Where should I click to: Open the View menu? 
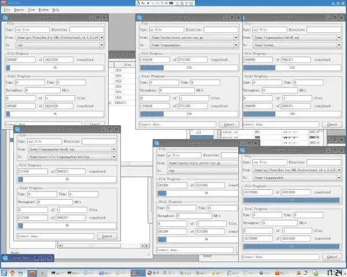(31, 10)
